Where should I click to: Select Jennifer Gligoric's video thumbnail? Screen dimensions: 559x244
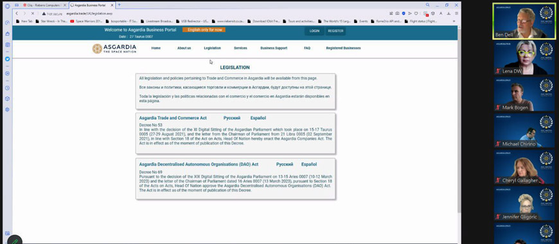[524, 204]
